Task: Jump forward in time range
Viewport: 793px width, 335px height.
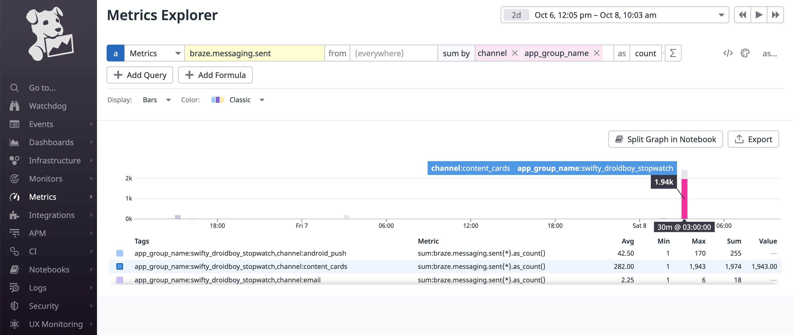Action: click(775, 15)
